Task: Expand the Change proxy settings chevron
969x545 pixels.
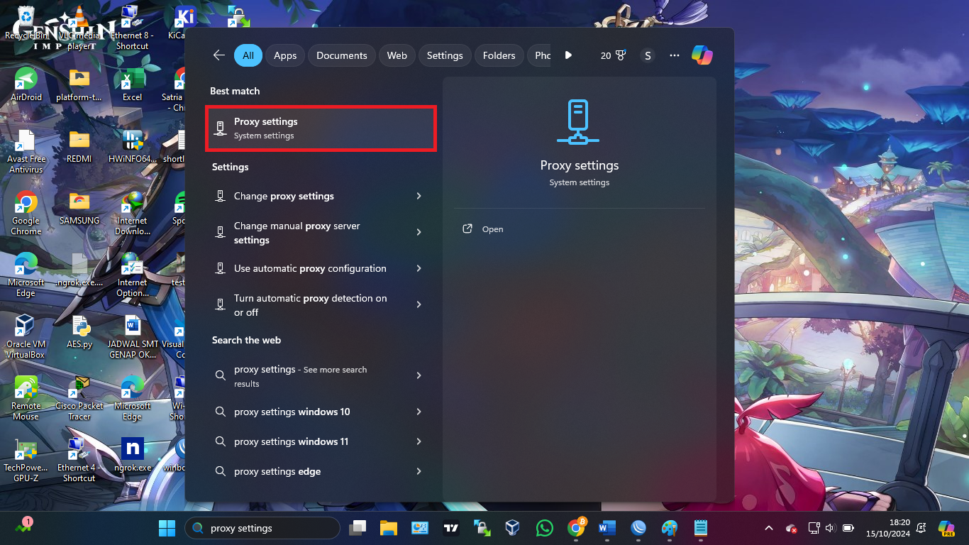Action: [419, 196]
